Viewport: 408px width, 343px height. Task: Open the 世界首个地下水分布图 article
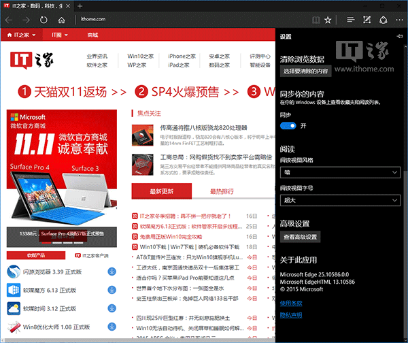(x=180, y=288)
